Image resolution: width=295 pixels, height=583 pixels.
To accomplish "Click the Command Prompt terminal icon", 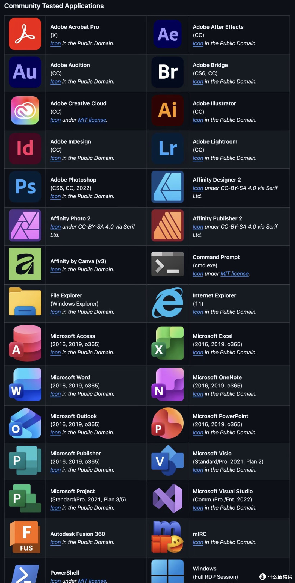I will 167,264.
